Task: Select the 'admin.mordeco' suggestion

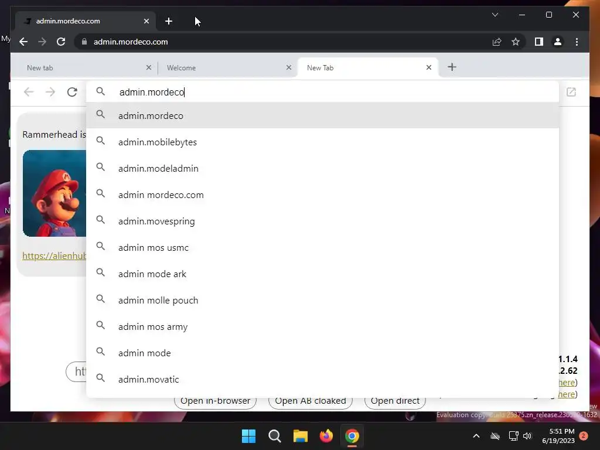Action: pos(322,115)
